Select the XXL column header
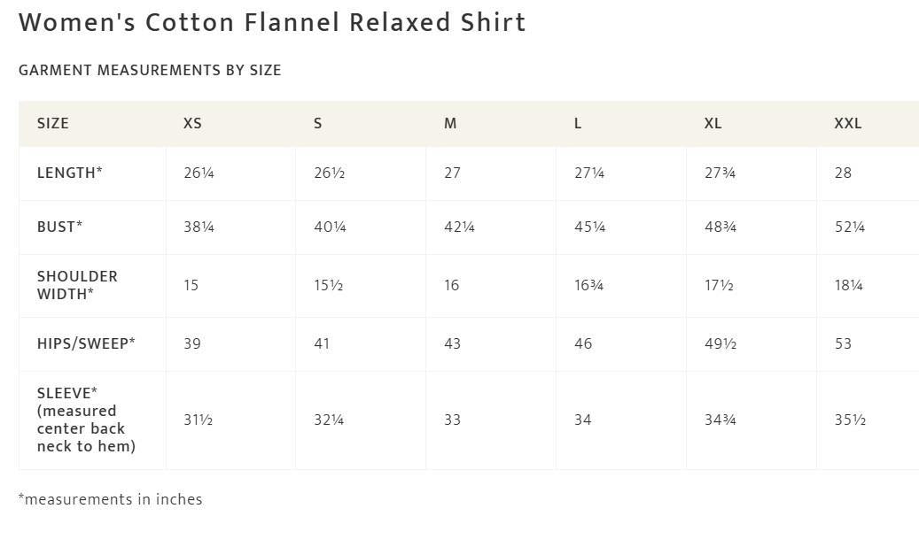 coord(847,124)
